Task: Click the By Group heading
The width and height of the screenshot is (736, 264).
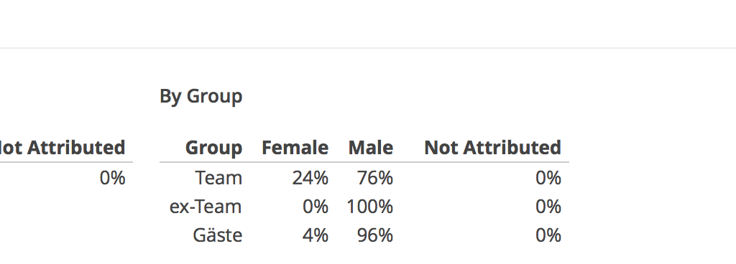Action: tap(201, 97)
